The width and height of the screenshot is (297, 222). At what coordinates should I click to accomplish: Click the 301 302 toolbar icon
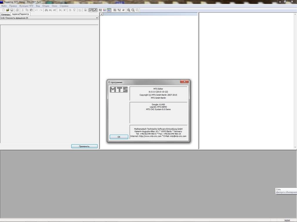(x=115, y=10)
